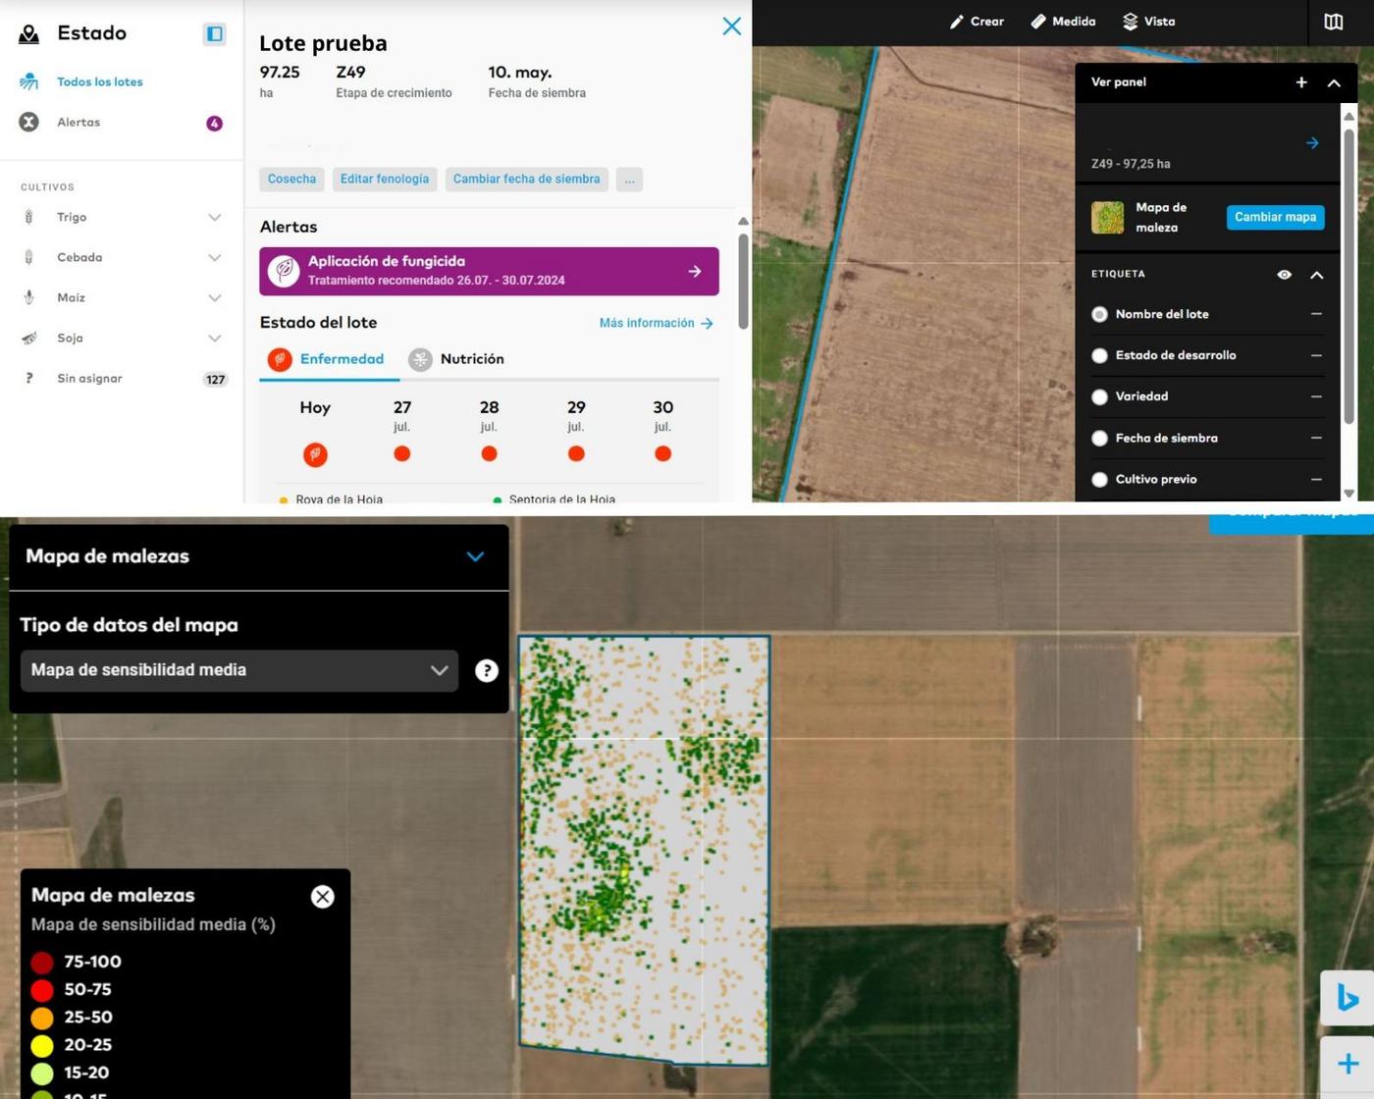Open Todos los lotes in sidebar
Viewport: 1374px width, 1099px height.
click(x=99, y=82)
